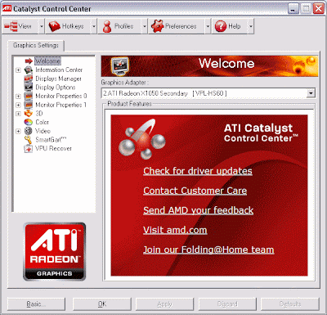Open the Profiles menu label
This screenshot has height=315, width=327.
[x=123, y=26]
